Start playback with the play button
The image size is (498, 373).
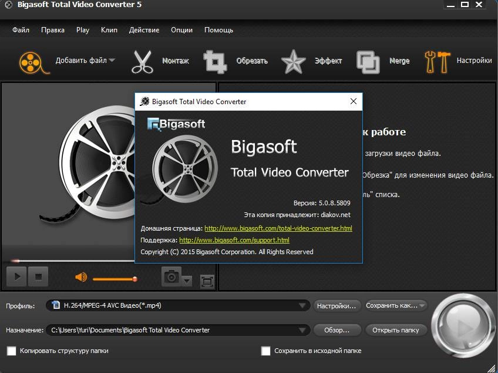tap(17, 277)
